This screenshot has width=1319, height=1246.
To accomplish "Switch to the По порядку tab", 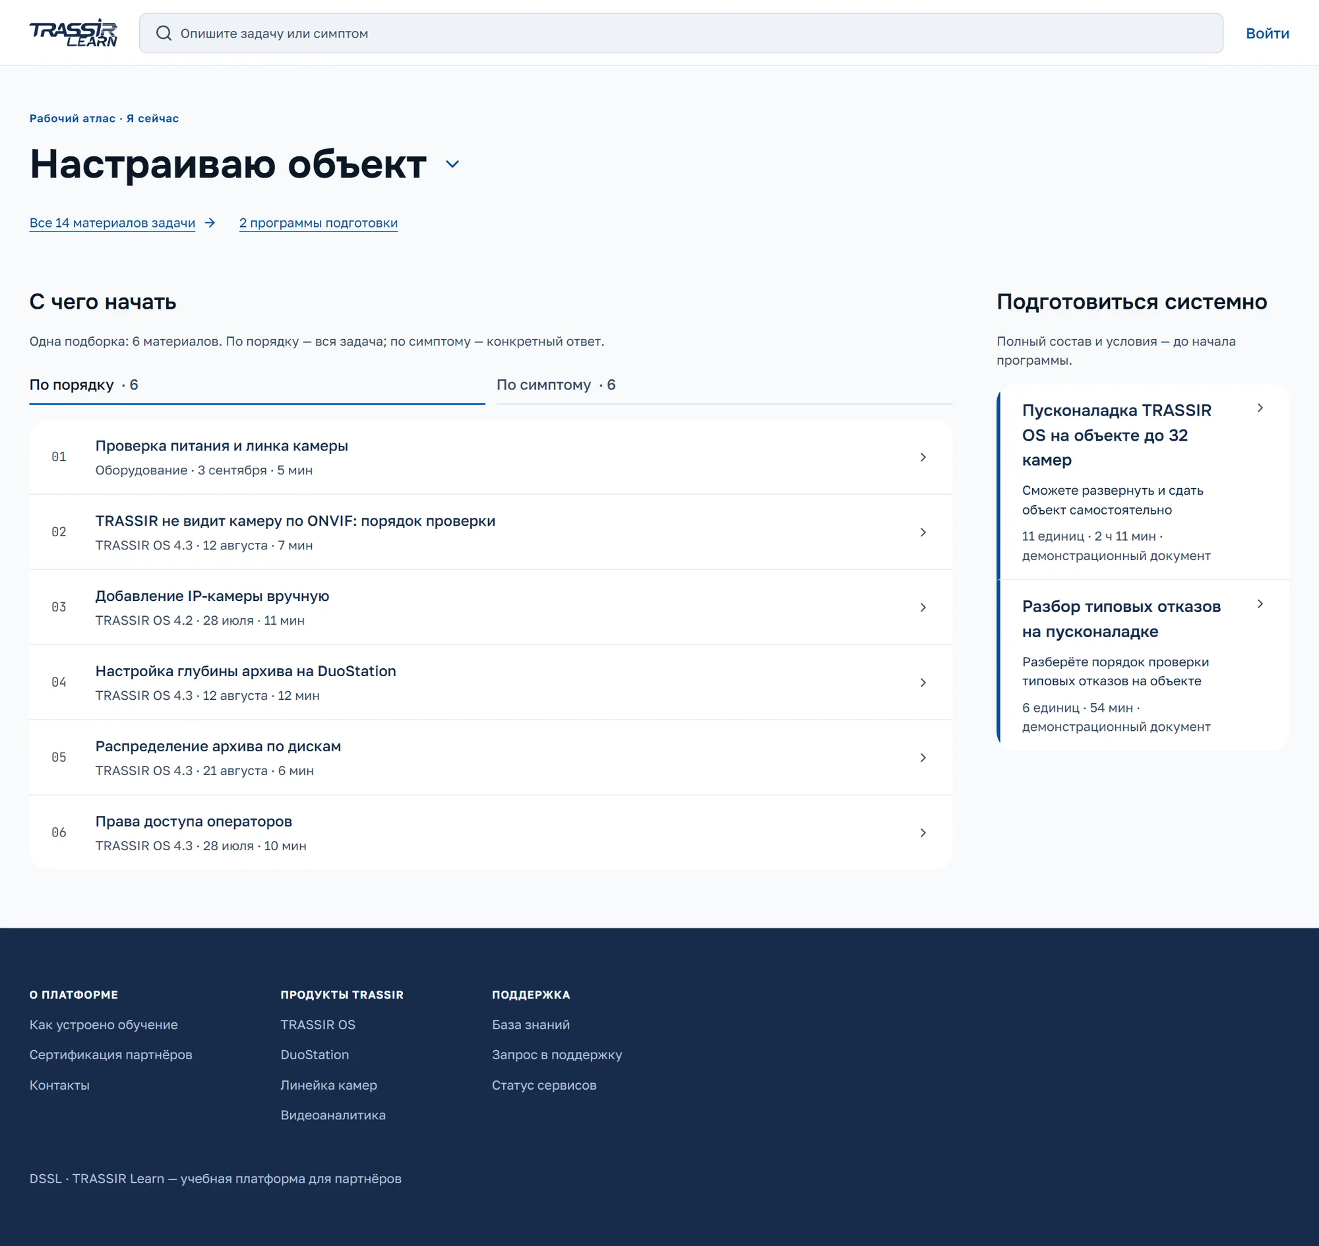I will click(x=257, y=385).
